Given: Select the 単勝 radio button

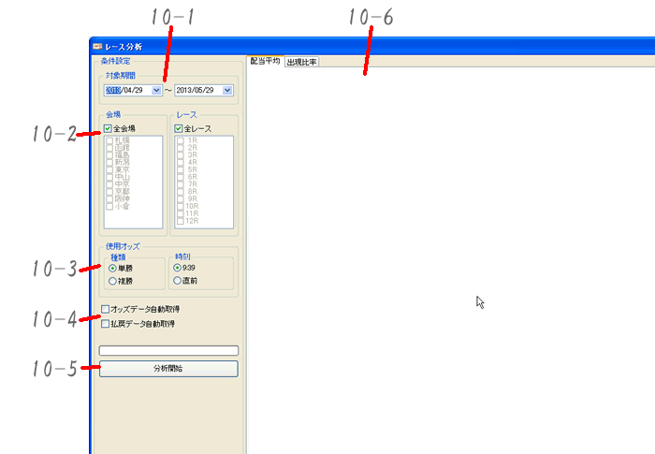Looking at the screenshot, I should point(112,268).
